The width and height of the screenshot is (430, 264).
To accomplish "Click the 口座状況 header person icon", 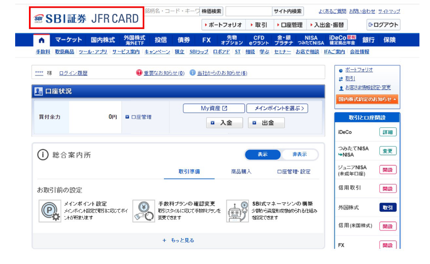I will pos(39,92).
